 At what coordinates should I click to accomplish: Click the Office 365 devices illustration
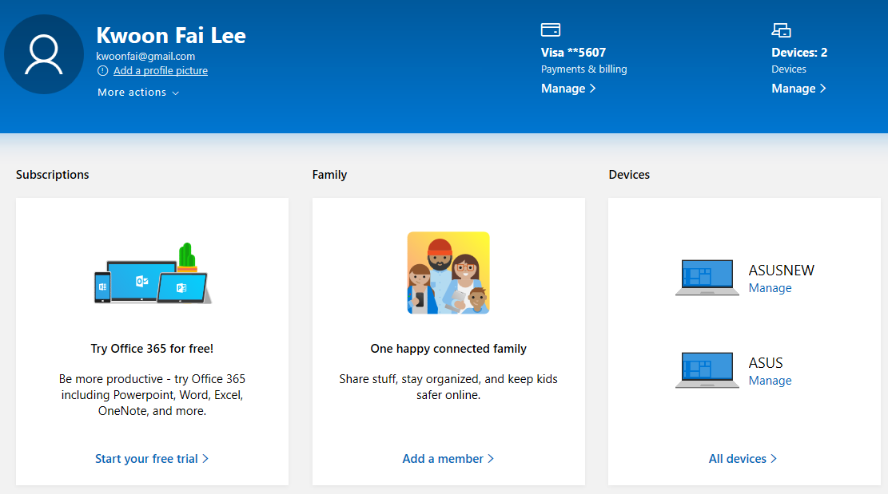pyautogui.click(x=152, y=275)
